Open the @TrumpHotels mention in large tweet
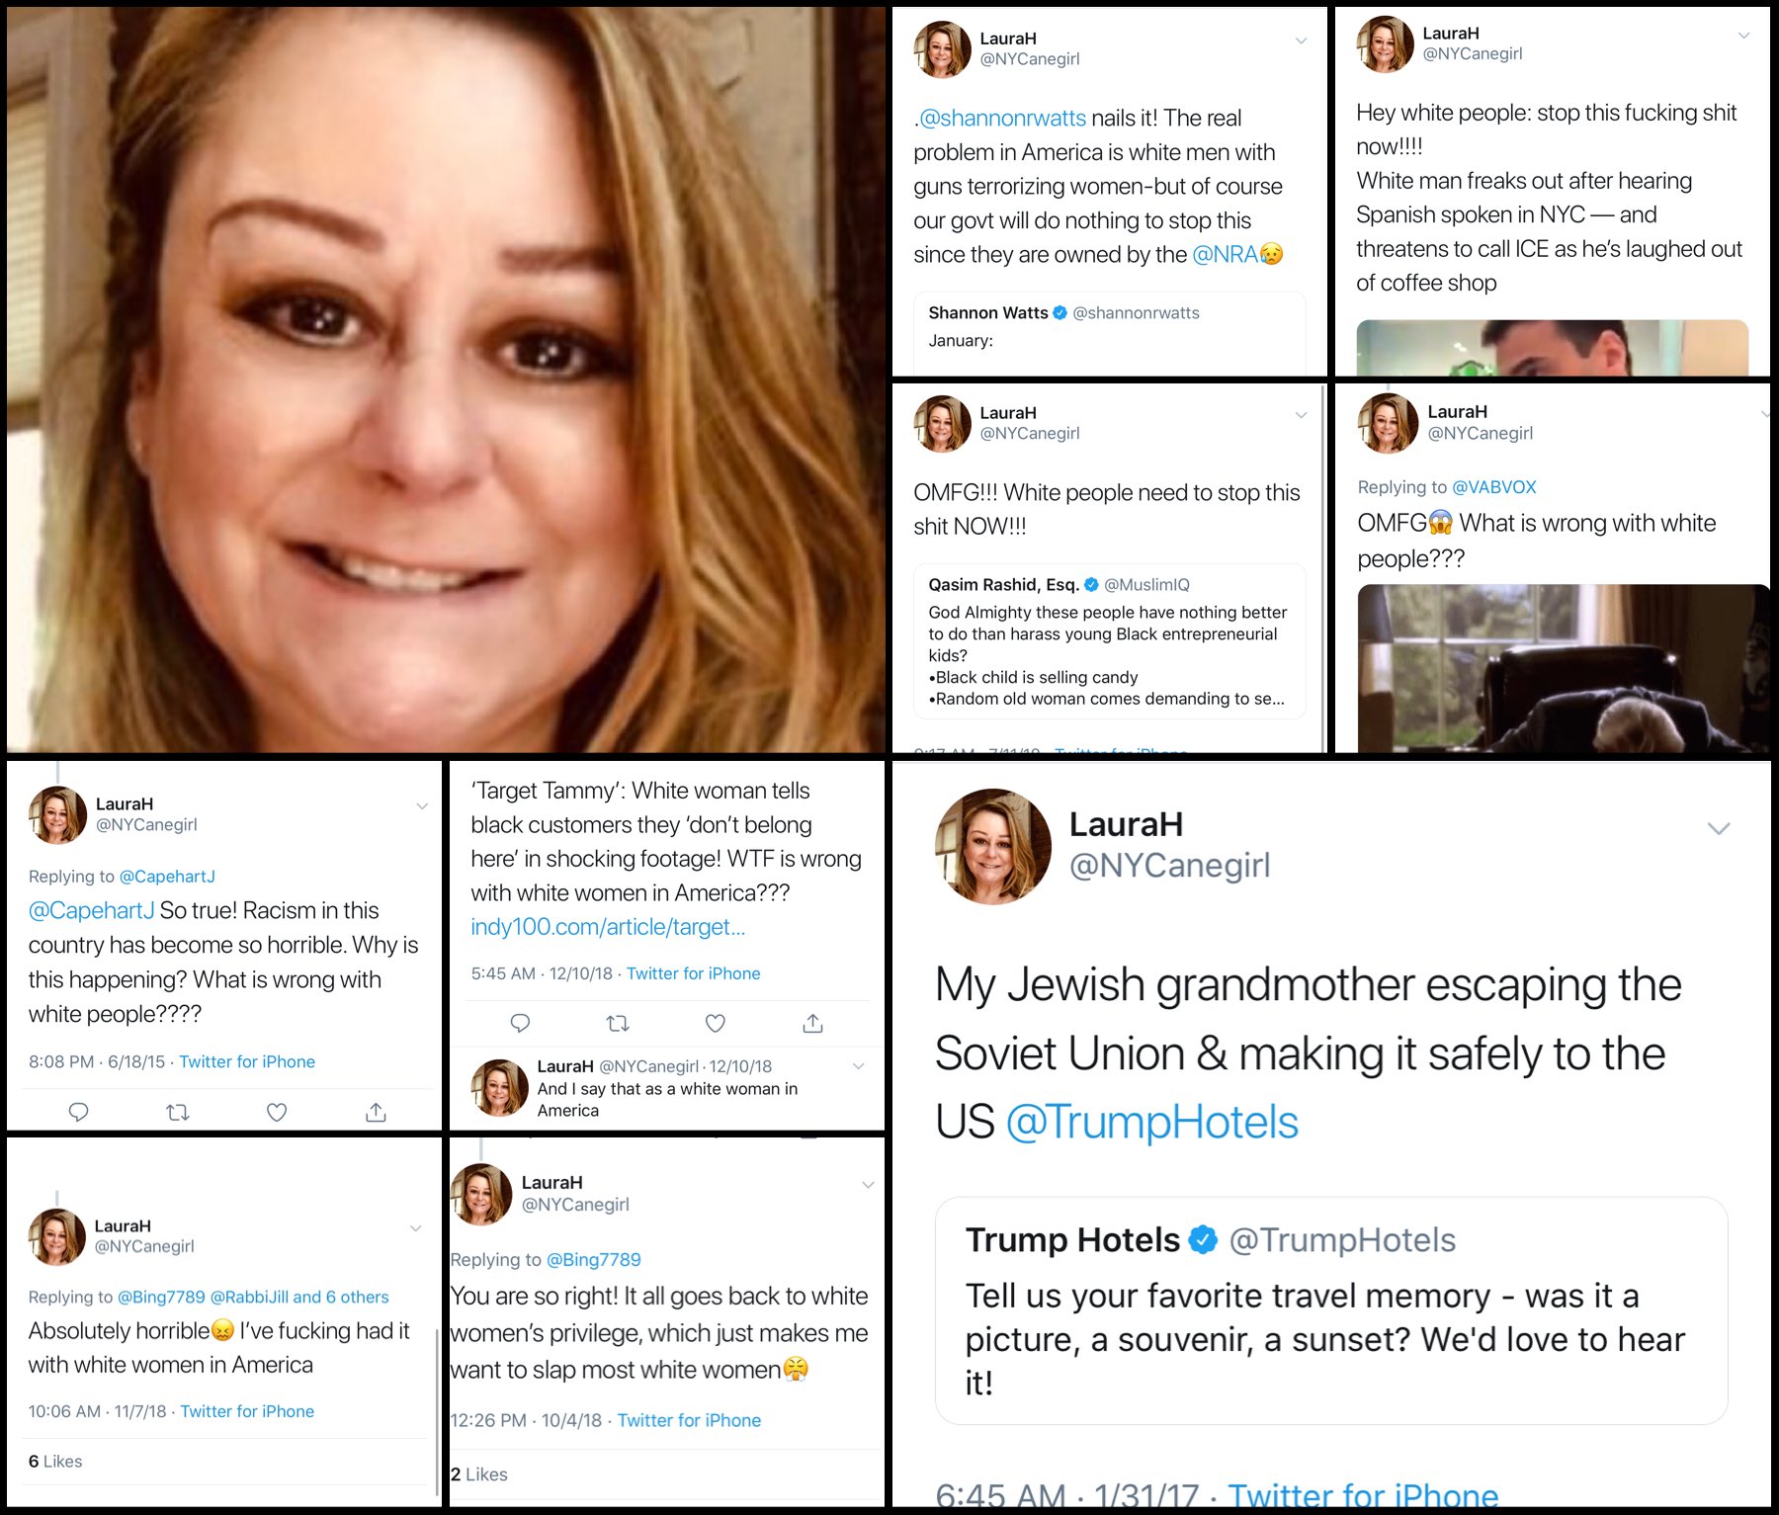The height and width of the screenshot is (1515, 1779). 1151,1122
